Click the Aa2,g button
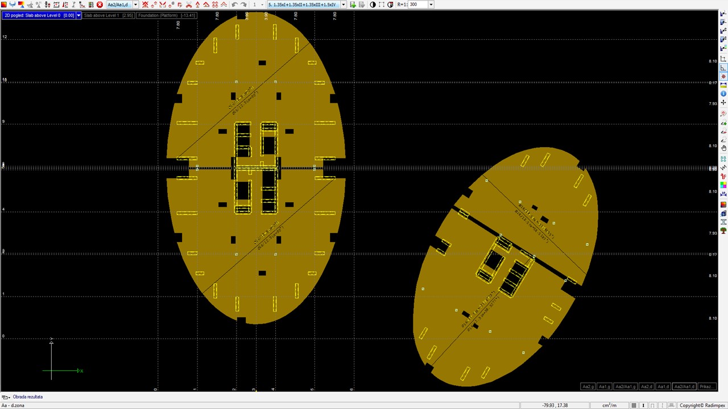The image size is (728, 409). (588, 387)
